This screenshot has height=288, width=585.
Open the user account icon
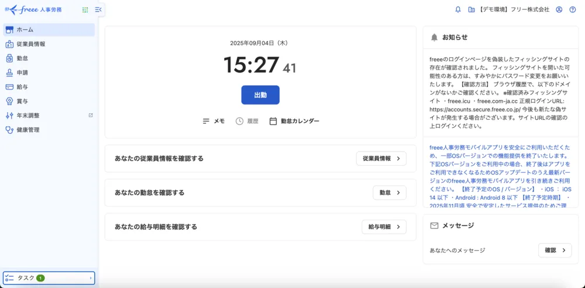(x=559, y=10)
